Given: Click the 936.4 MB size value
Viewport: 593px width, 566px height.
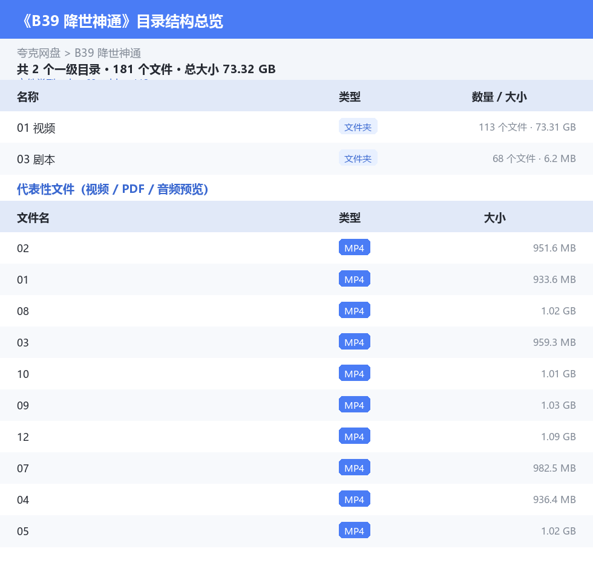Looking at the screenshot, I should [554, 499].
